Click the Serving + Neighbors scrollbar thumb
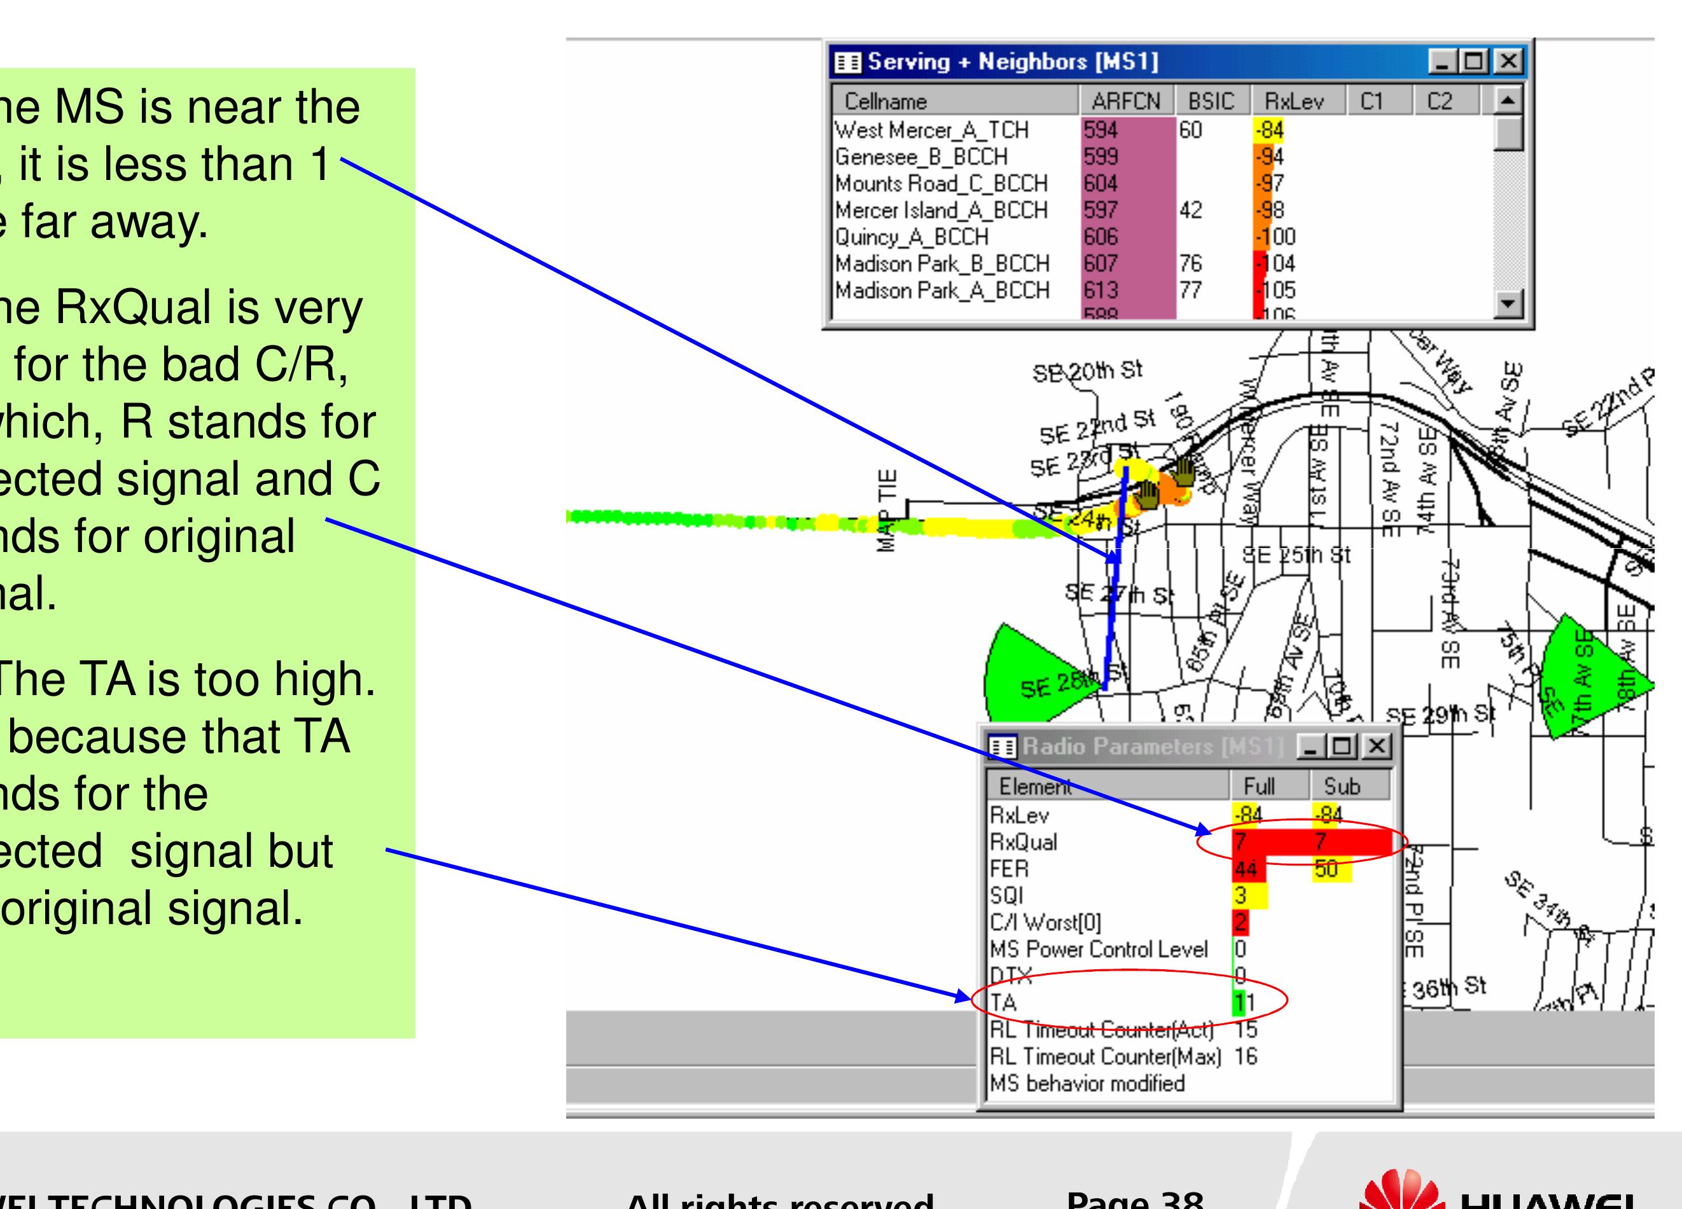 click(x=1508, y=134)
